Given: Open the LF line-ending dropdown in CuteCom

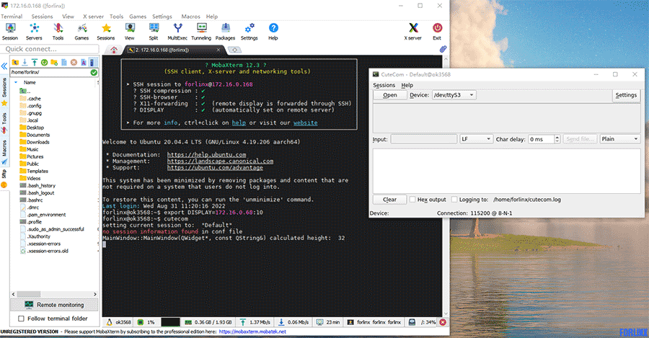Looking at the screenshot, I should pyautogui.click(x=477, y=139).
